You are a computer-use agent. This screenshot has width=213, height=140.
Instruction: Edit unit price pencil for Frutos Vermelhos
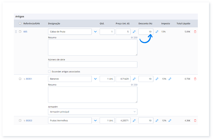(134, 121)
